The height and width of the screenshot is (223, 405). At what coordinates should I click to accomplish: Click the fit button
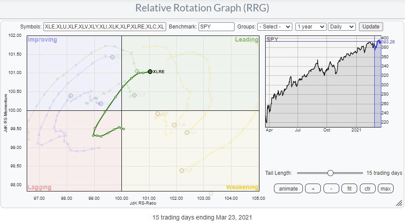coord(349,189)
